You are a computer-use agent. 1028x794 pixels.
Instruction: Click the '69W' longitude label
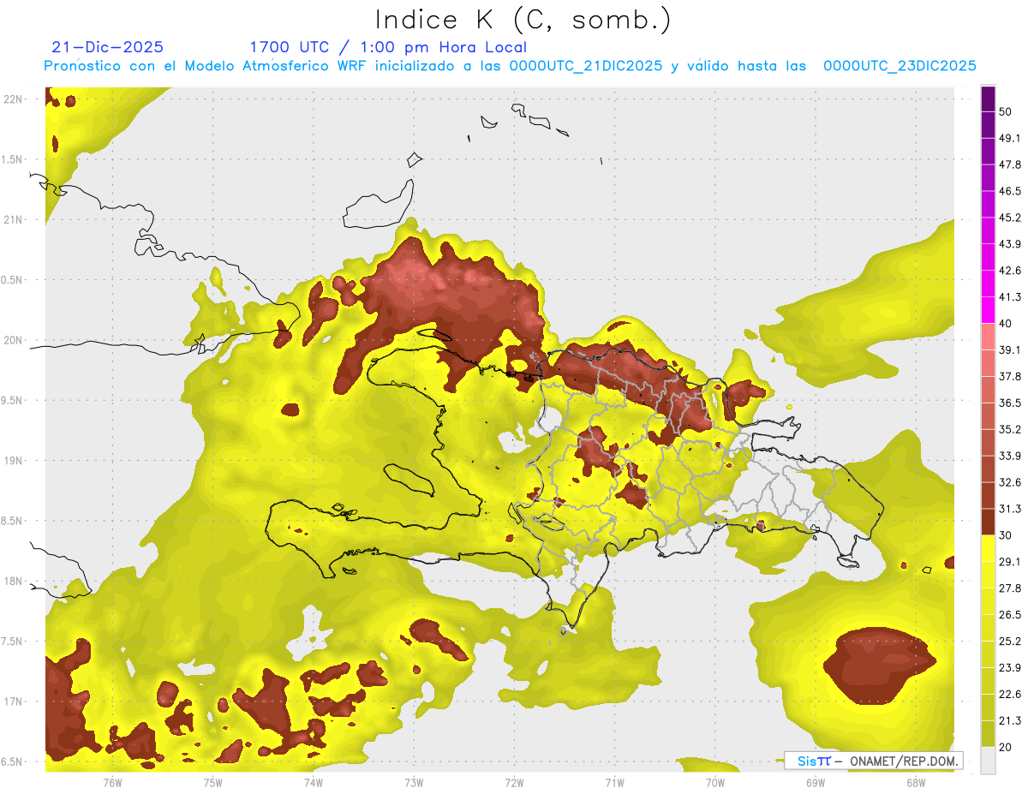click(816, 783)
